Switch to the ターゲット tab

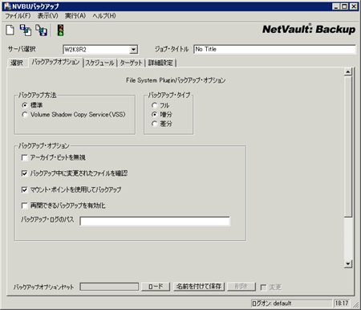[x=131, y=63]
